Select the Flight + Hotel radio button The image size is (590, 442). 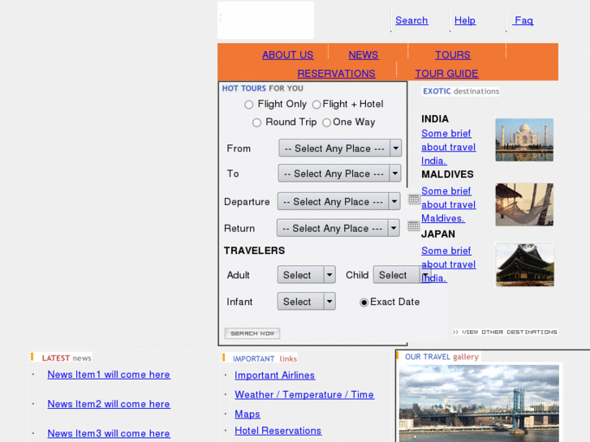(317, 105)
